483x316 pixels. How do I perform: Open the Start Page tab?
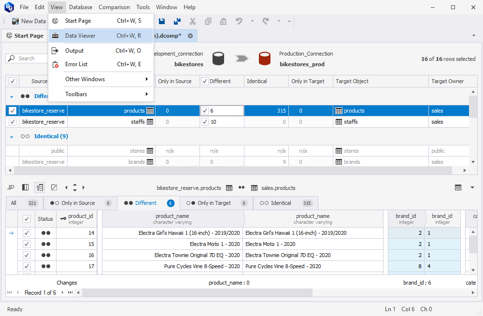25,36
